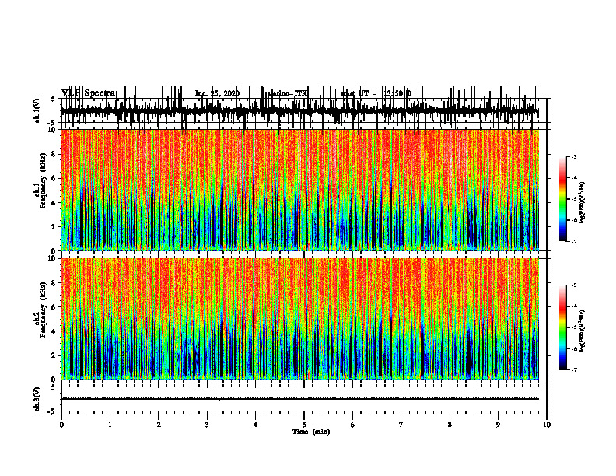Click the 4 kHz tick of ch.2 spectrogram
Screen dimensions: 616x476
[54, 331]
